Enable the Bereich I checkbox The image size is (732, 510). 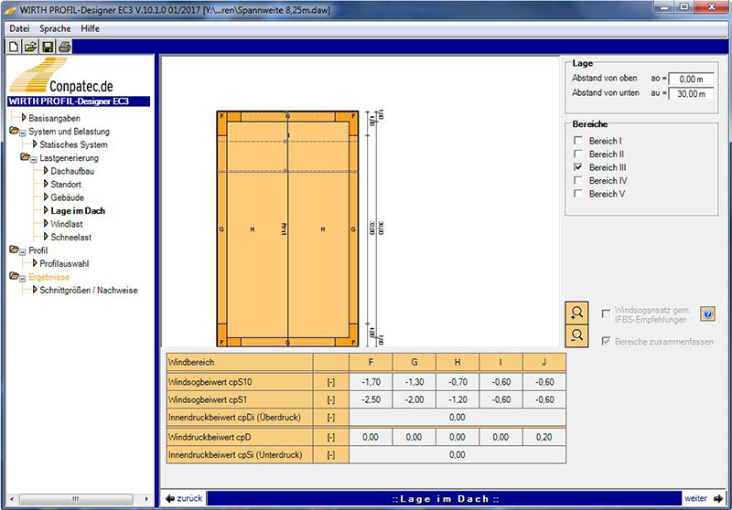click(x=577, y=142)
